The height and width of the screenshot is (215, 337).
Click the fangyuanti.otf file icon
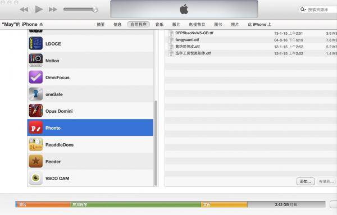[171, 40]
